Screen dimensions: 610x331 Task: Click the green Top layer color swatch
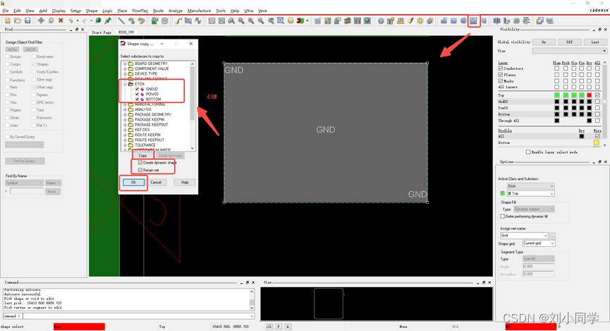pos(557,95)
